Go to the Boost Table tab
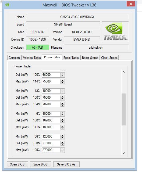Screen dimensions: 142x173 (x=71, y=58)
